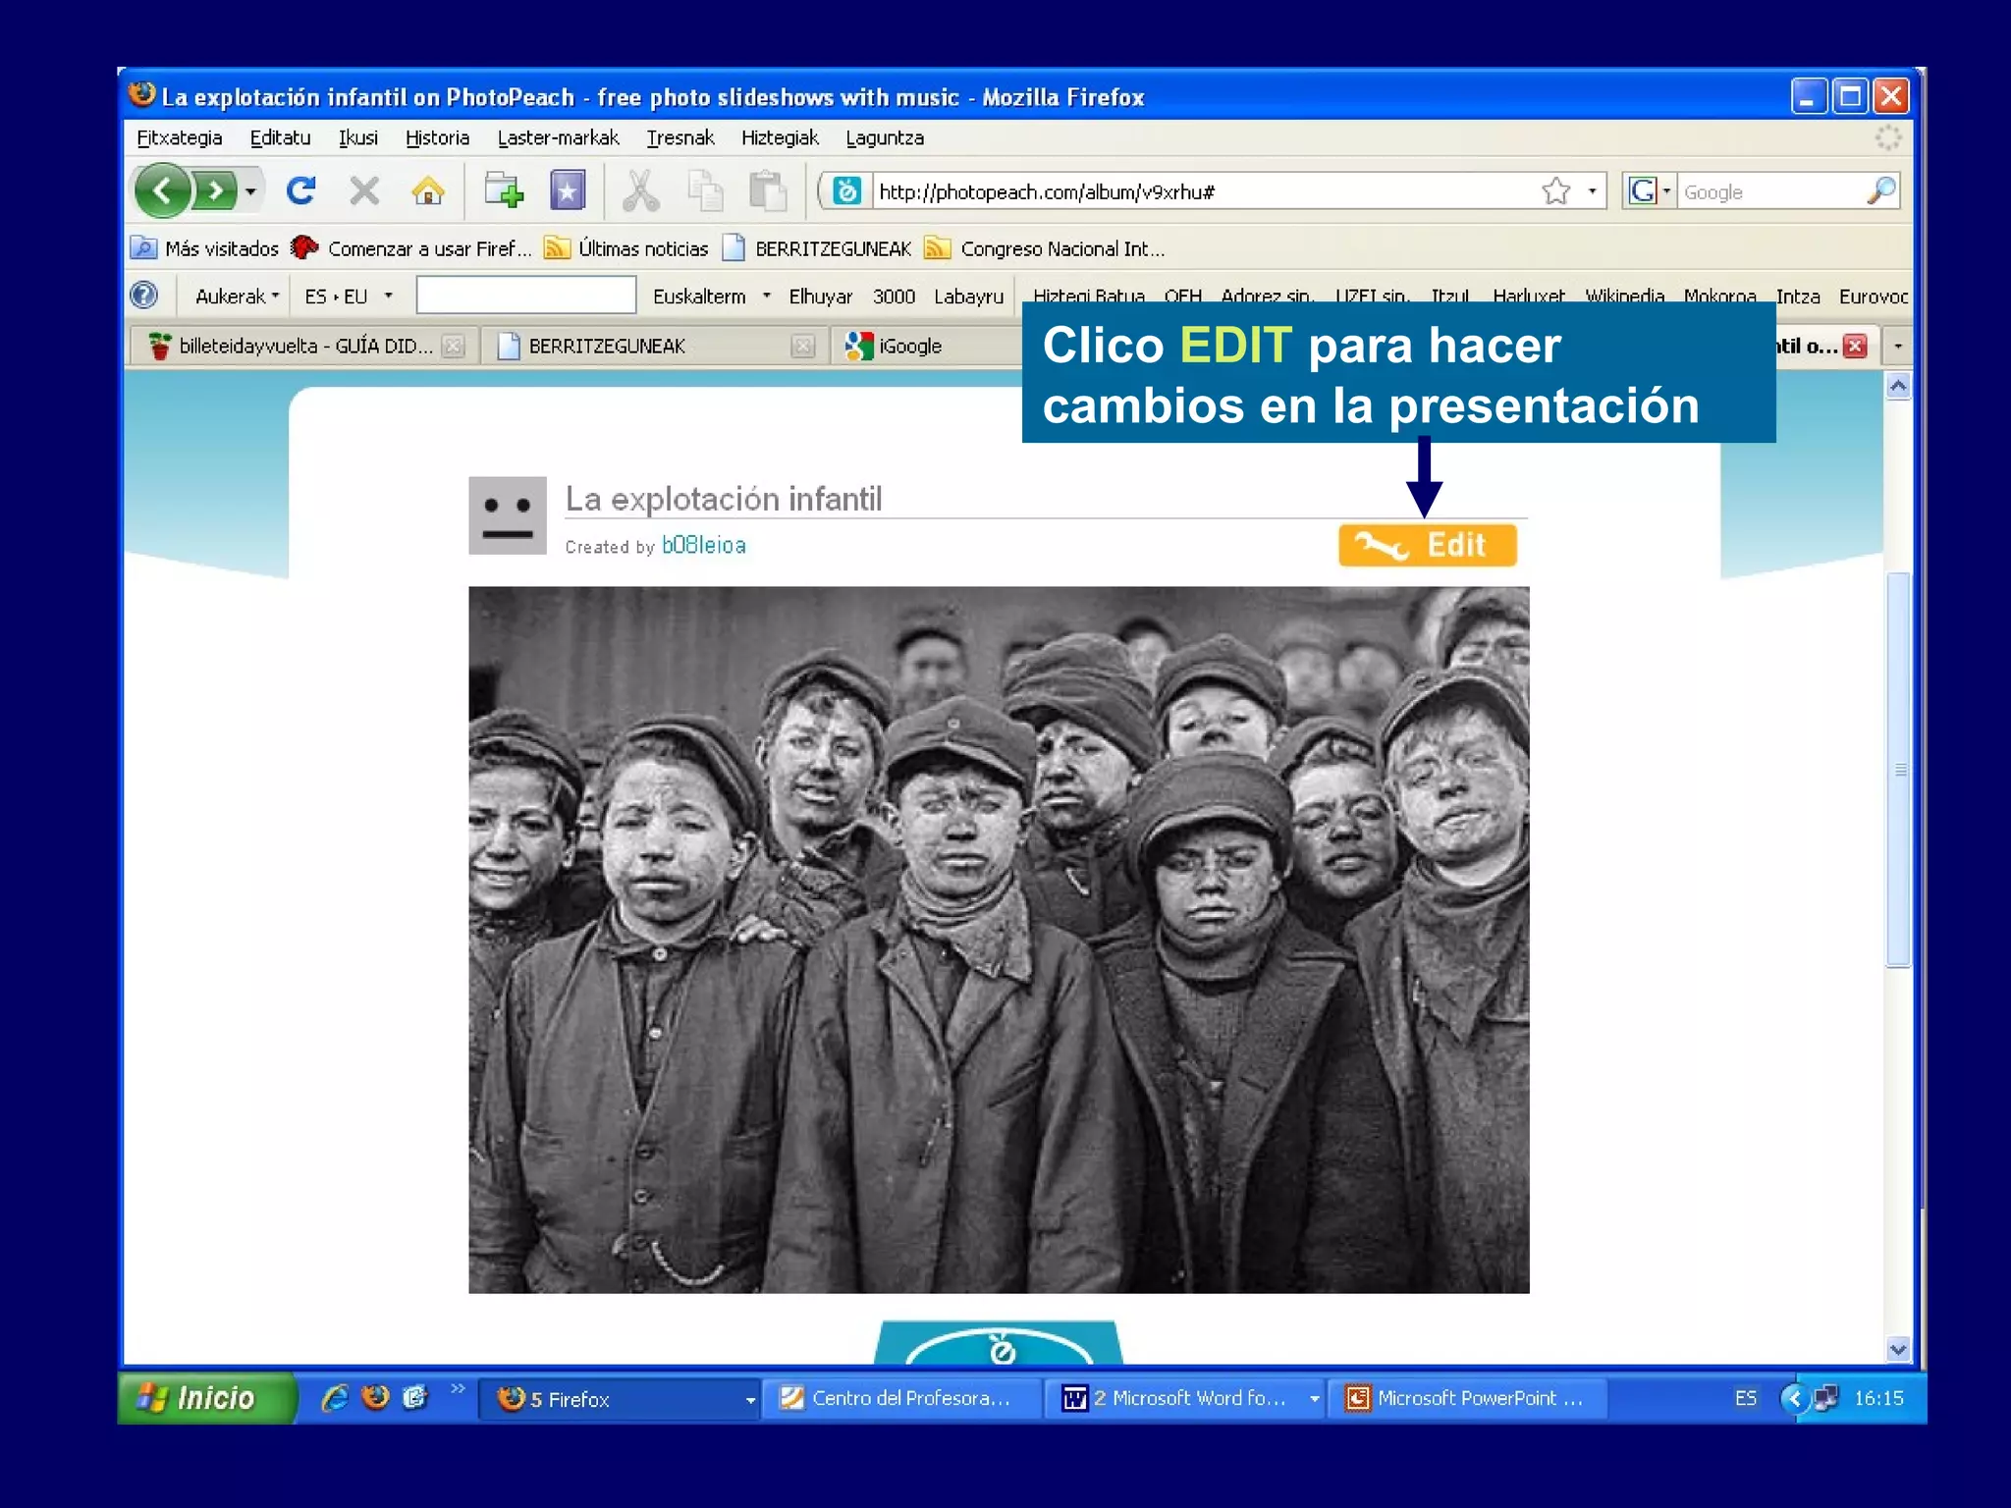
Task: Close the BERRITZEGUNEAK tab
Action: click(x=803, y=346)
